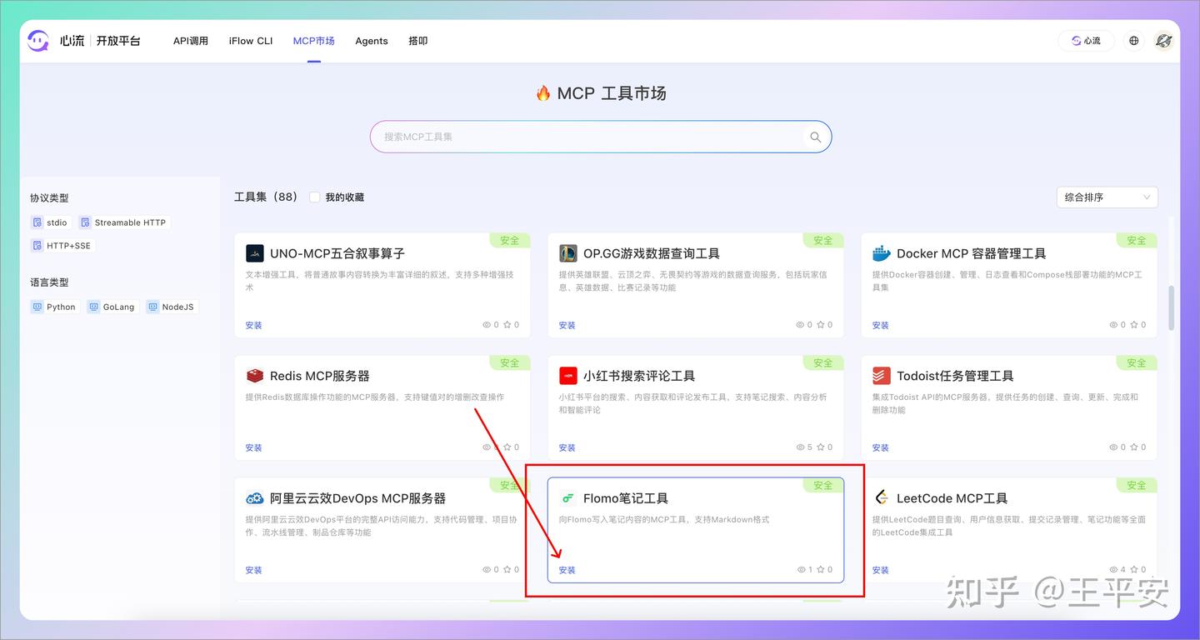This screenshot has width=1200, height=640.
Task: Enable the 我的收藏 checkbox
Action: pyautogui.click(x=314, y=197)
